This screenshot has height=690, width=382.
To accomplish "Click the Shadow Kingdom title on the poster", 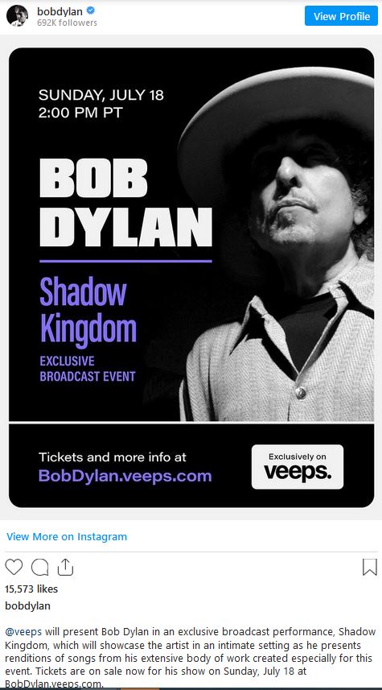I will coord(88,310).
